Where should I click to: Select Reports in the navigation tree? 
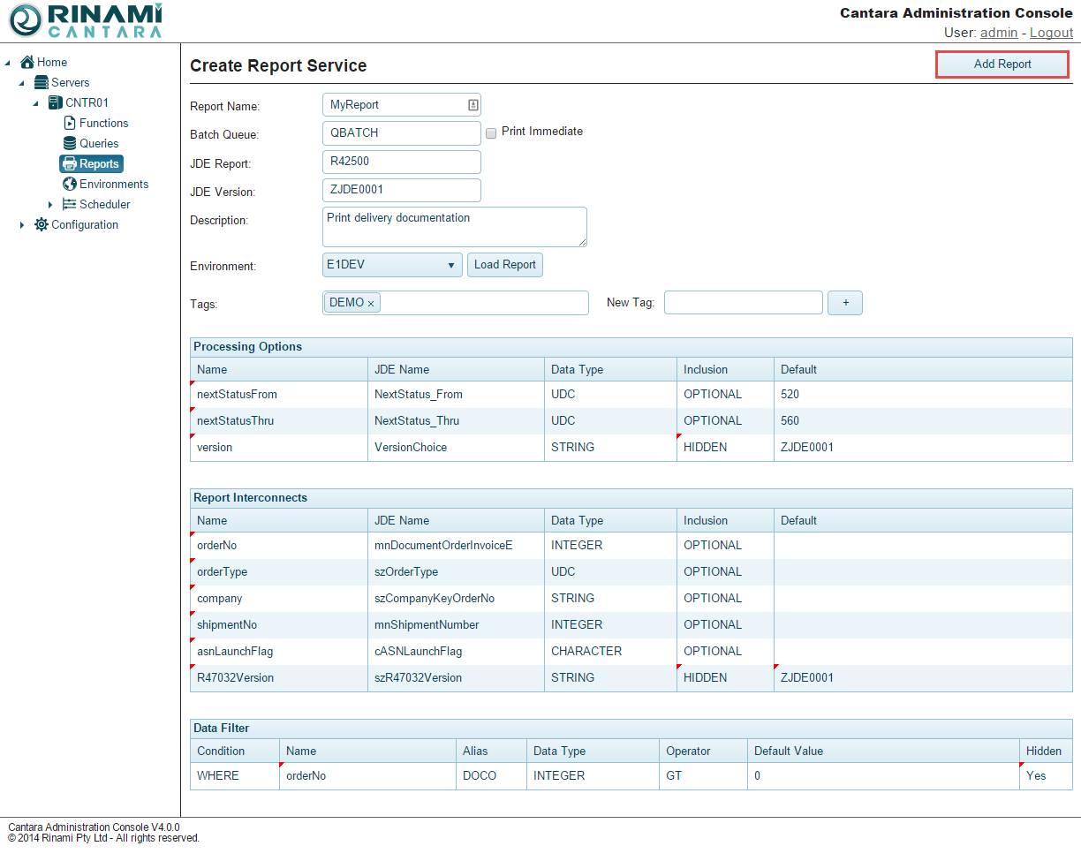pyautogui.click(x=98, y=163)
